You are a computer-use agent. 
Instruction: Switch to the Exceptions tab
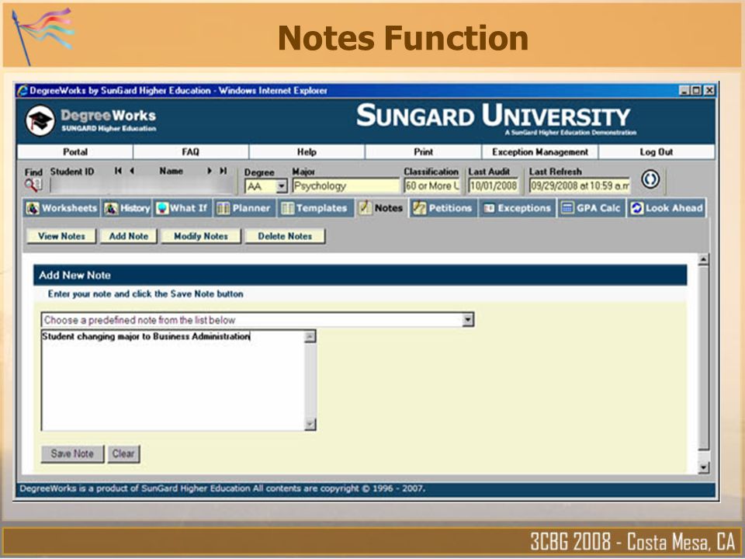click(x=518, y=208)
